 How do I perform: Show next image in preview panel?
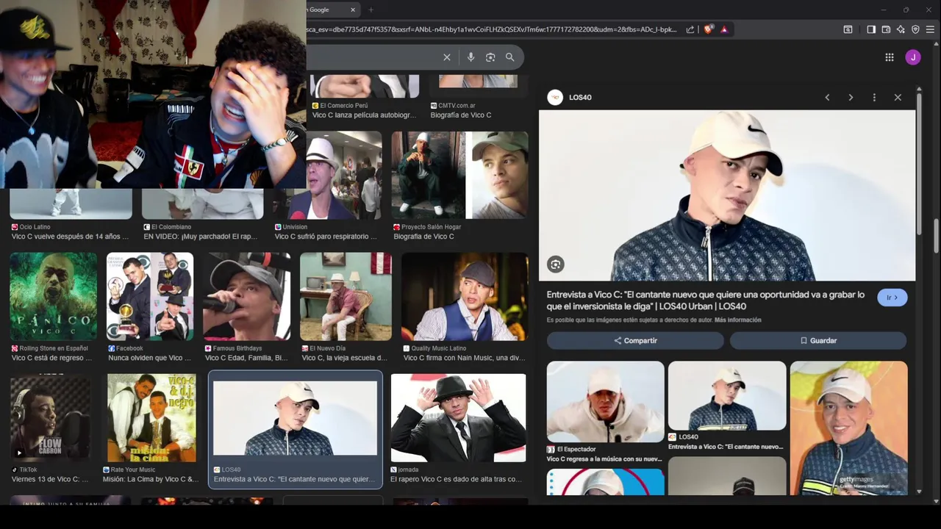tap(851, 97)
